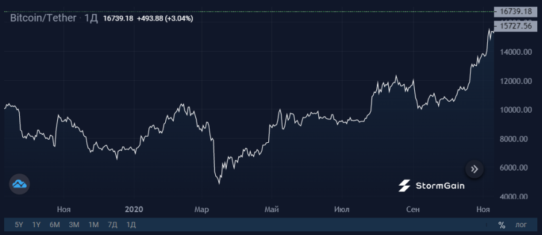Click the Bitcoin/Tether symbol title
The image size is (542, 235).
43,18
